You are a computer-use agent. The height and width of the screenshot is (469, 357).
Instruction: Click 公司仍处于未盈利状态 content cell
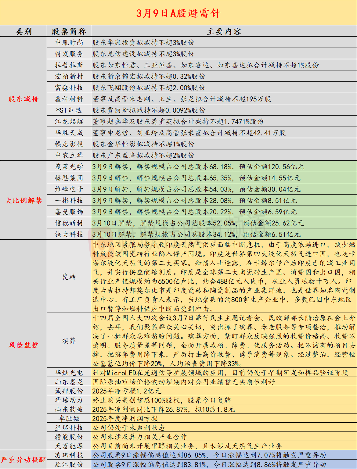pyautogui.click(x=224, y=428)
